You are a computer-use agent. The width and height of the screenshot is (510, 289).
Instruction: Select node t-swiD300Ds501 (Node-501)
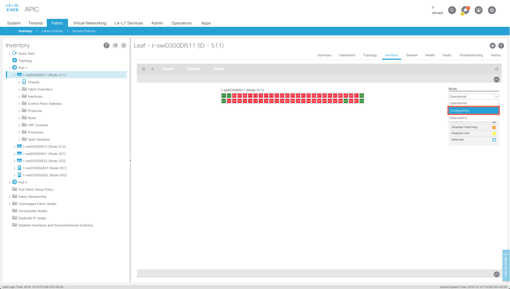(45, 168)
